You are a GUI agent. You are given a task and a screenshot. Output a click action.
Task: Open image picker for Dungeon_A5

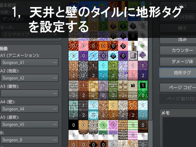click(x=29, y=124)
